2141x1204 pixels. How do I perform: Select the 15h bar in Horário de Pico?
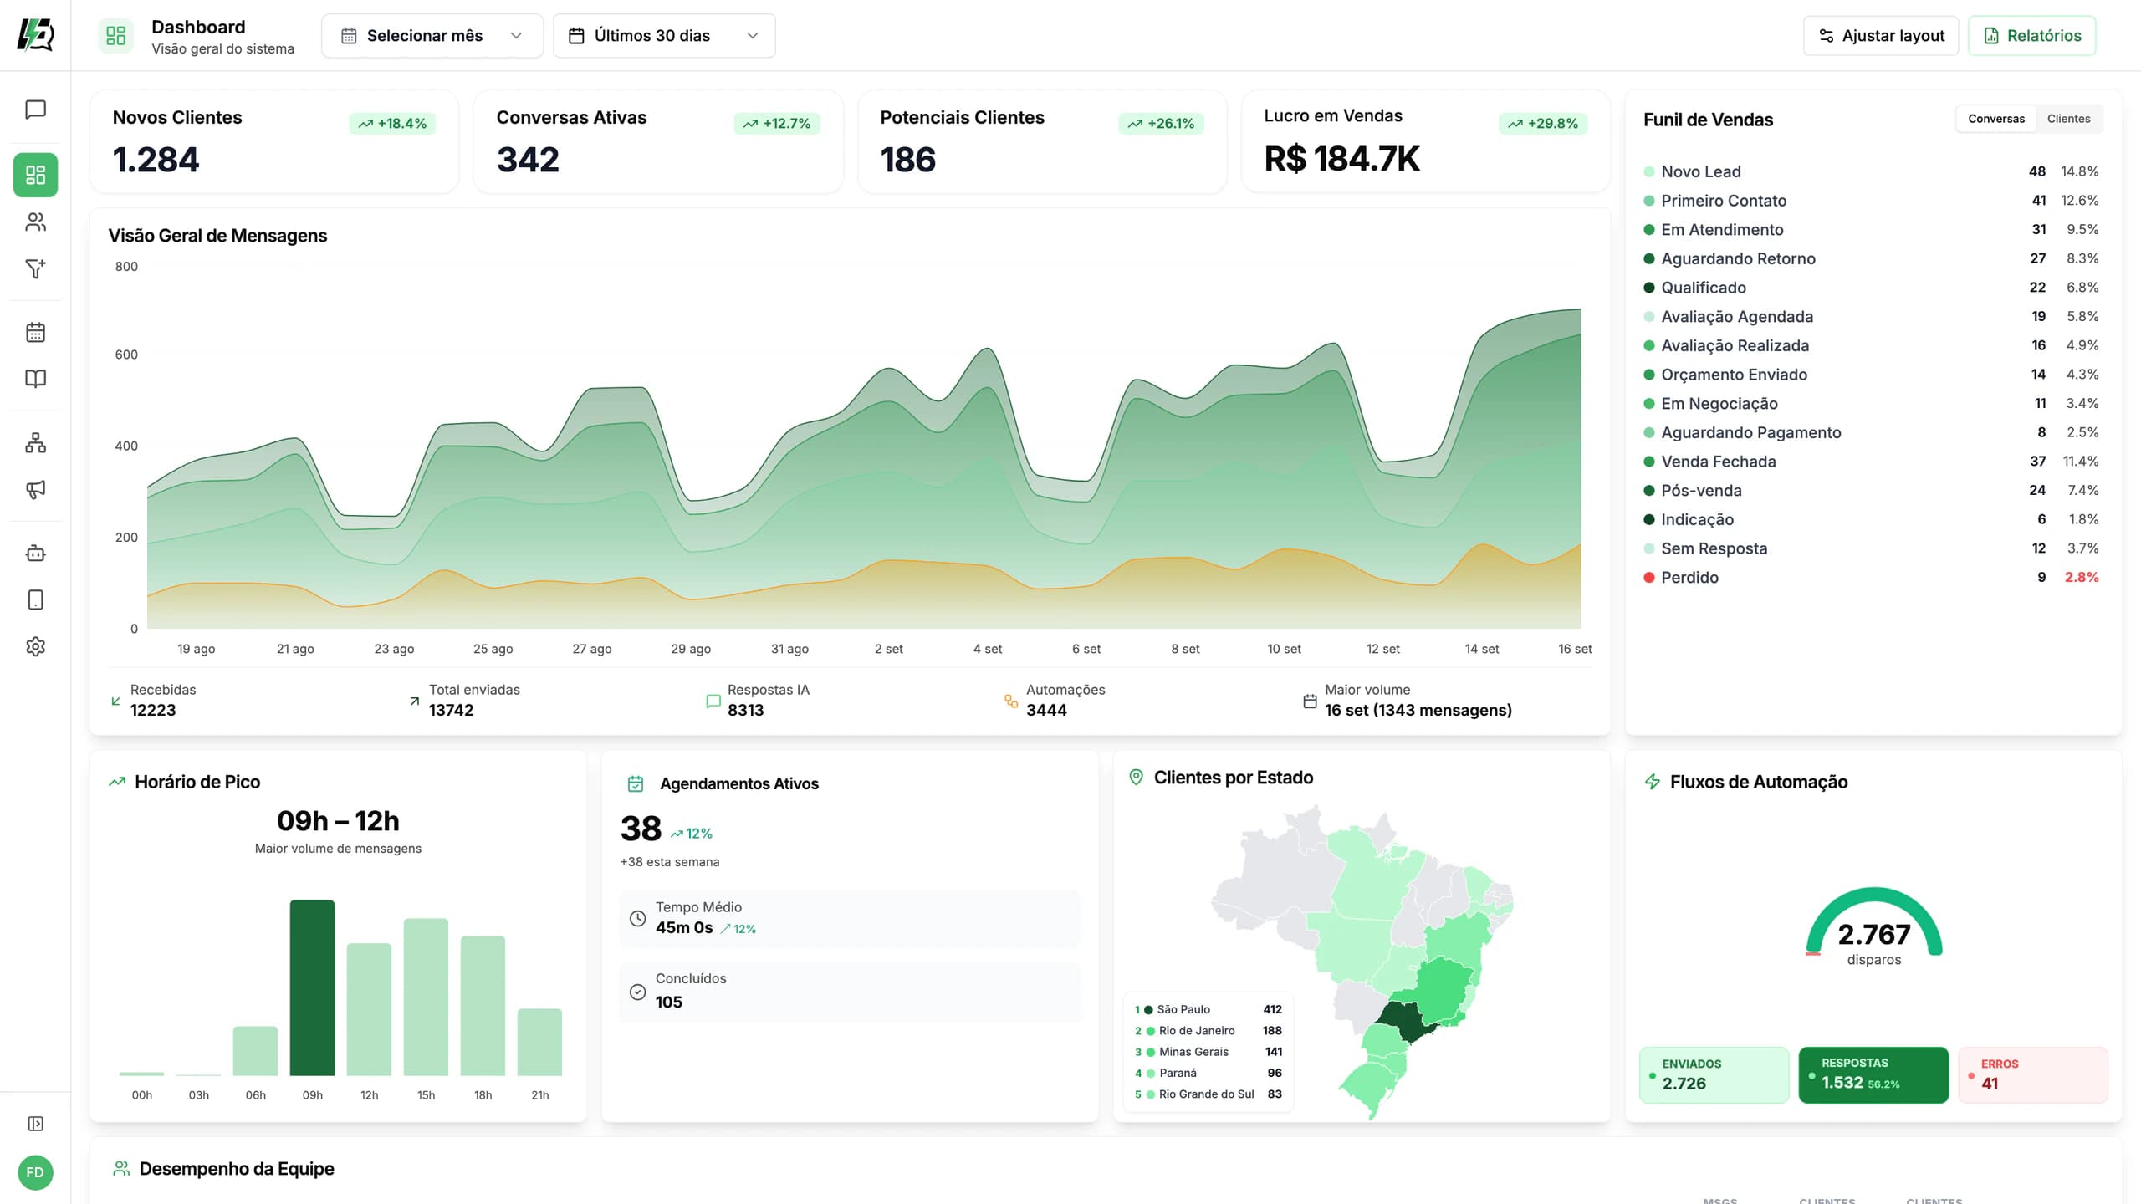pyautogui.click(x=426, y=997)
